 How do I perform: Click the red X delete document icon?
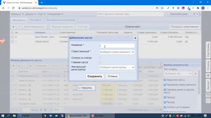click(30, 66)
